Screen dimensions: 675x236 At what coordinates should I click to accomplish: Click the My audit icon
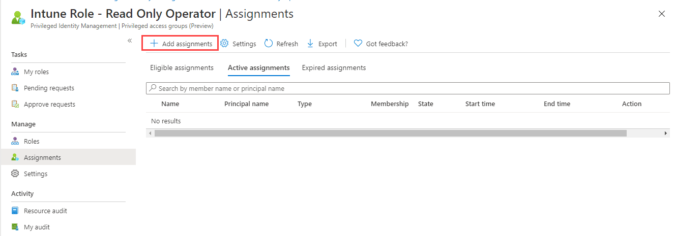(x=15, y=227)
